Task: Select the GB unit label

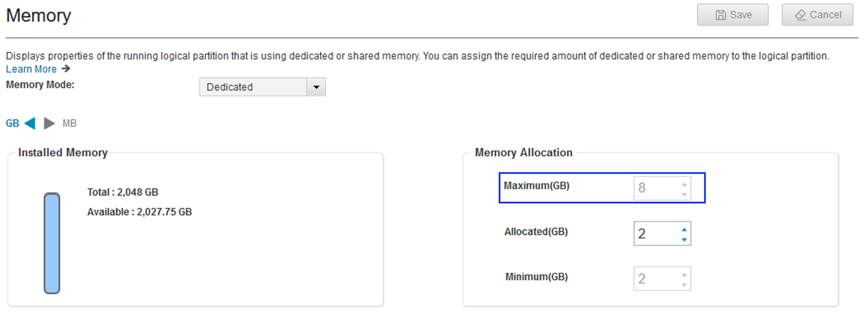Action: tap(12, 123)
